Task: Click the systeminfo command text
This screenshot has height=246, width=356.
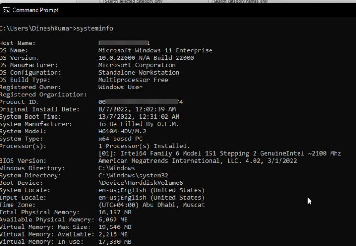Action: point(95,28)
